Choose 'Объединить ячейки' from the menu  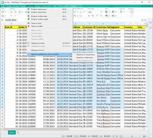[x=50, y=43]
